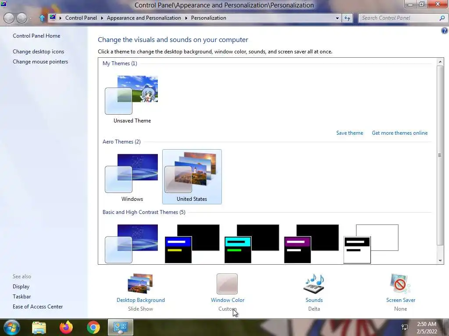Open Taskbar under See also

pos(22,296)
